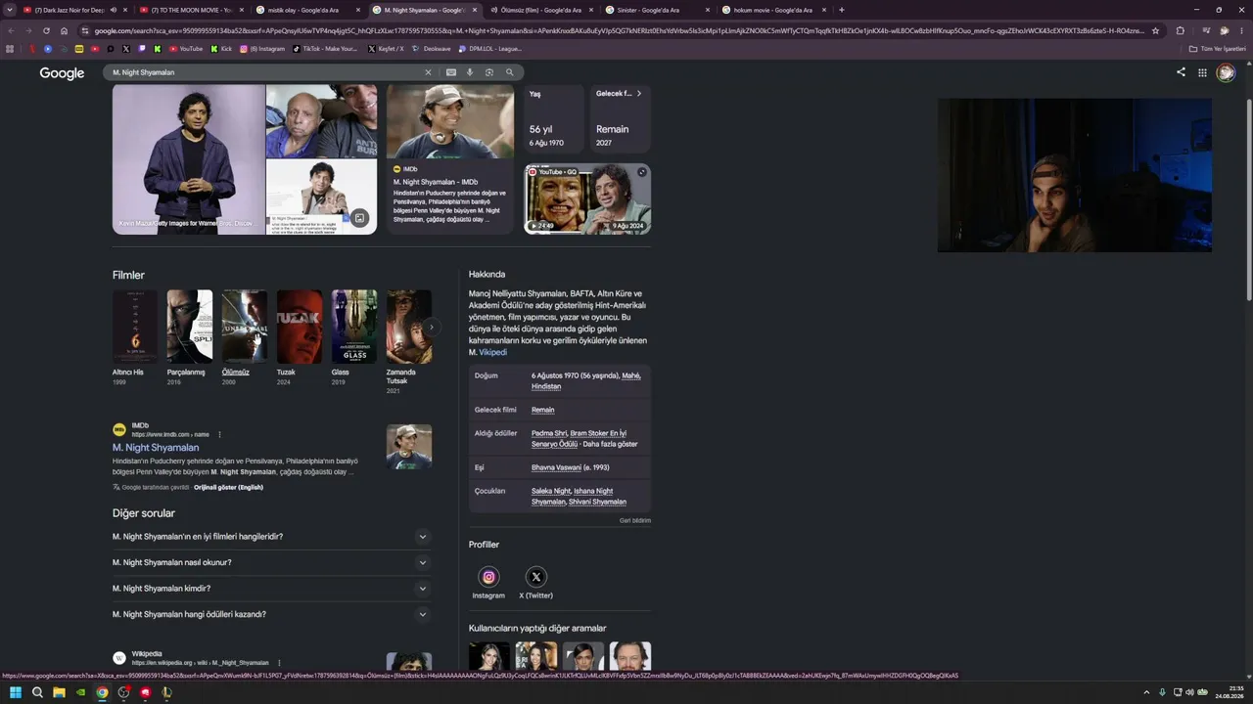The height and width of the screenshot is (704, 1253).
Task: Expand the YouTube GQ video card
Action: point(642,172)
